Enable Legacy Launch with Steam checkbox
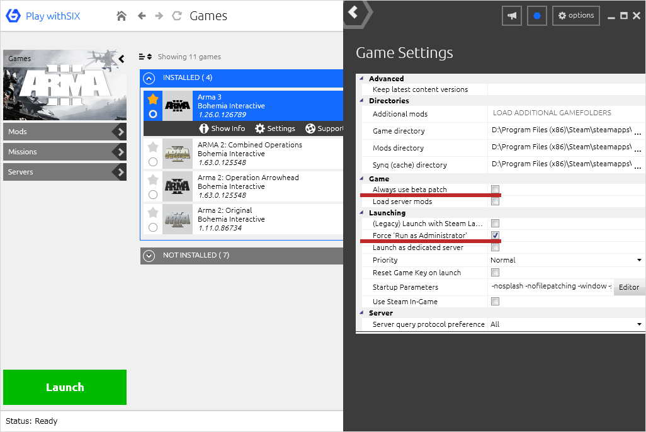 click(496, 224)
